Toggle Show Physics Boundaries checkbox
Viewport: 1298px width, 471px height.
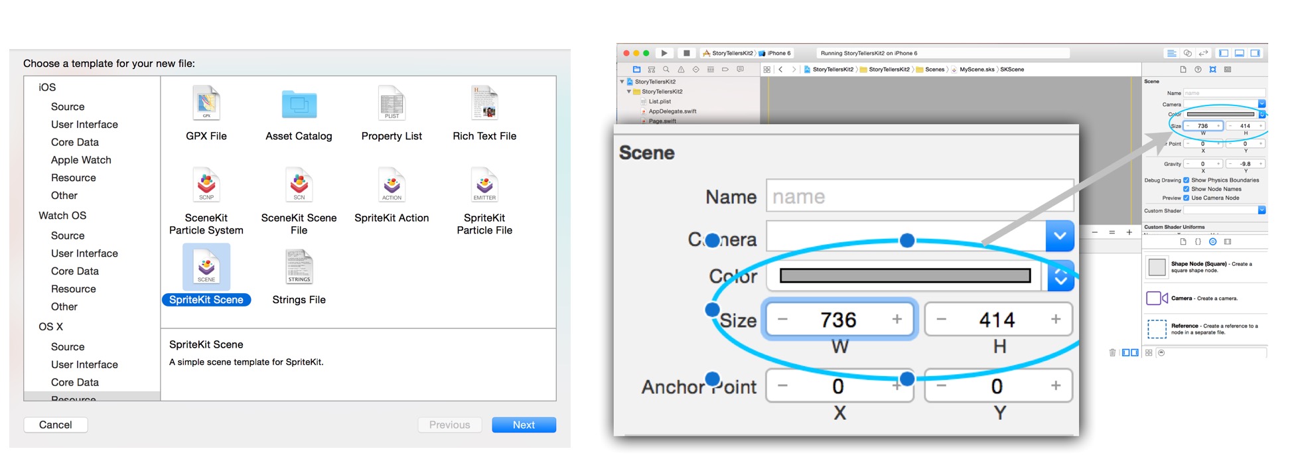pyautogui.click(x=1187, y=180)
